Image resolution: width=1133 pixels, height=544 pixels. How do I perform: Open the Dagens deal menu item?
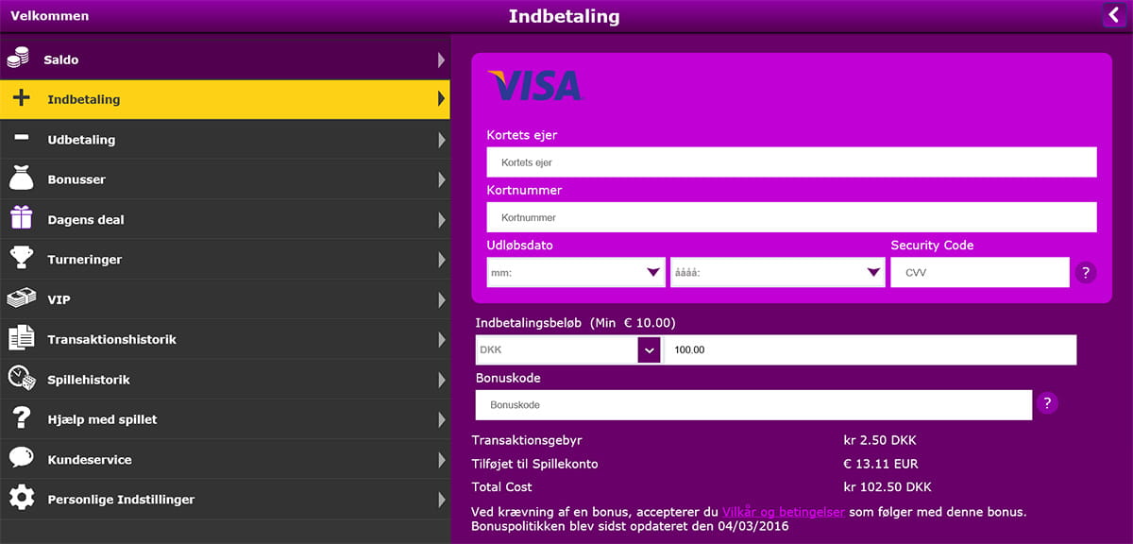coord(225,219)
